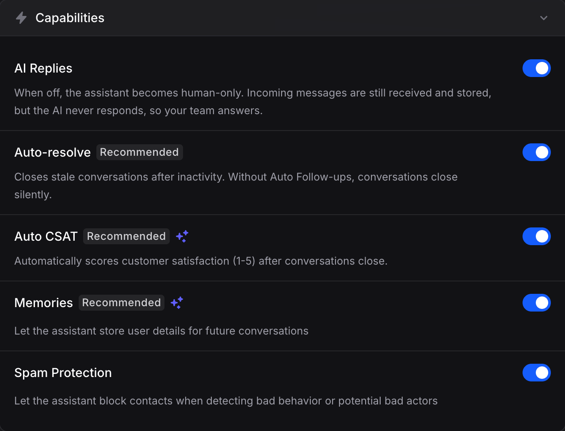Click the Spam Protection description text
Screen dimensions: 565x431
pos(226,401)
